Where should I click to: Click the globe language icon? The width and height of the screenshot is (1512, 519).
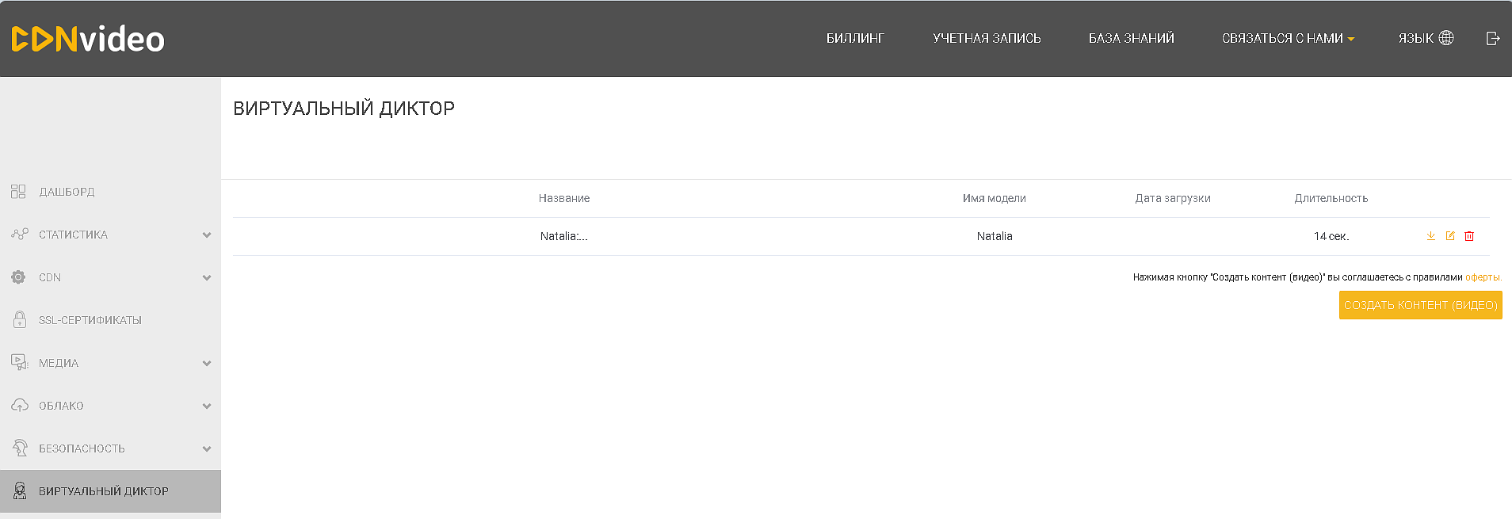[x=1446, y=38]
